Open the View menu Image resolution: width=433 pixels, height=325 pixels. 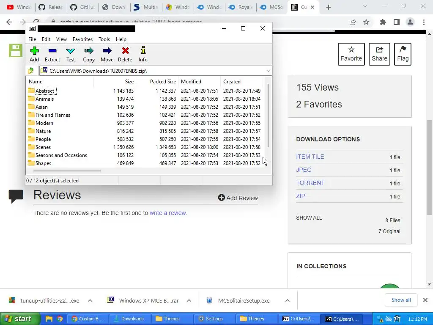61,39
